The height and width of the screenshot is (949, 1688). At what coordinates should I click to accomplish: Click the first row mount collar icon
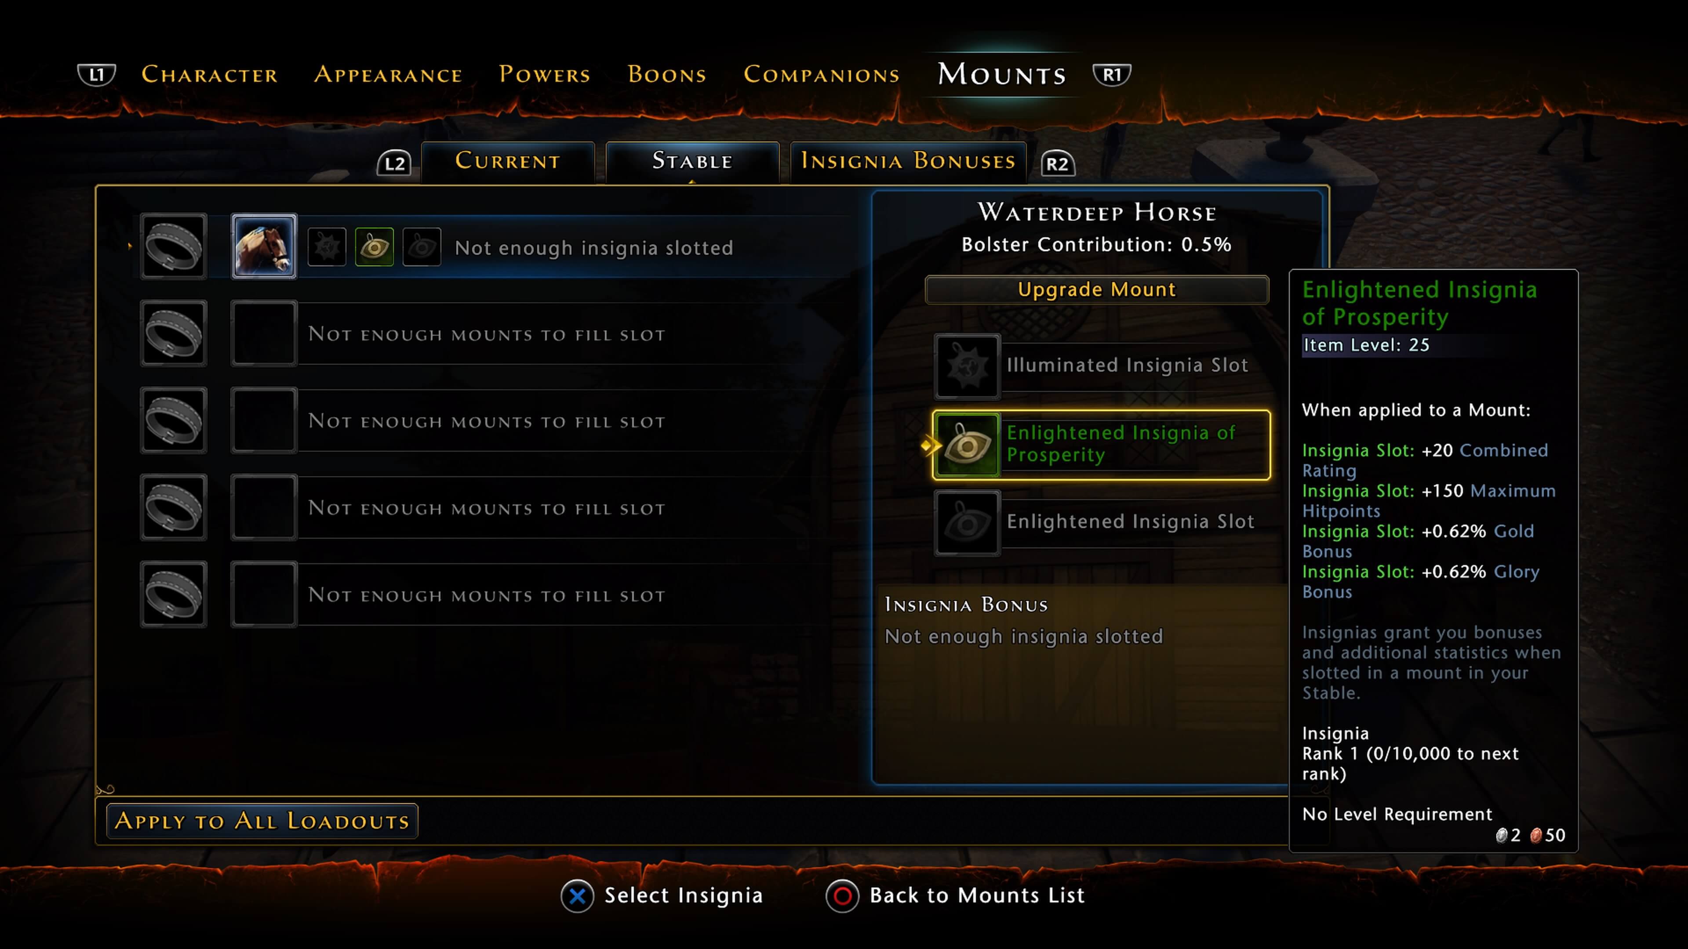coord(173,246)
